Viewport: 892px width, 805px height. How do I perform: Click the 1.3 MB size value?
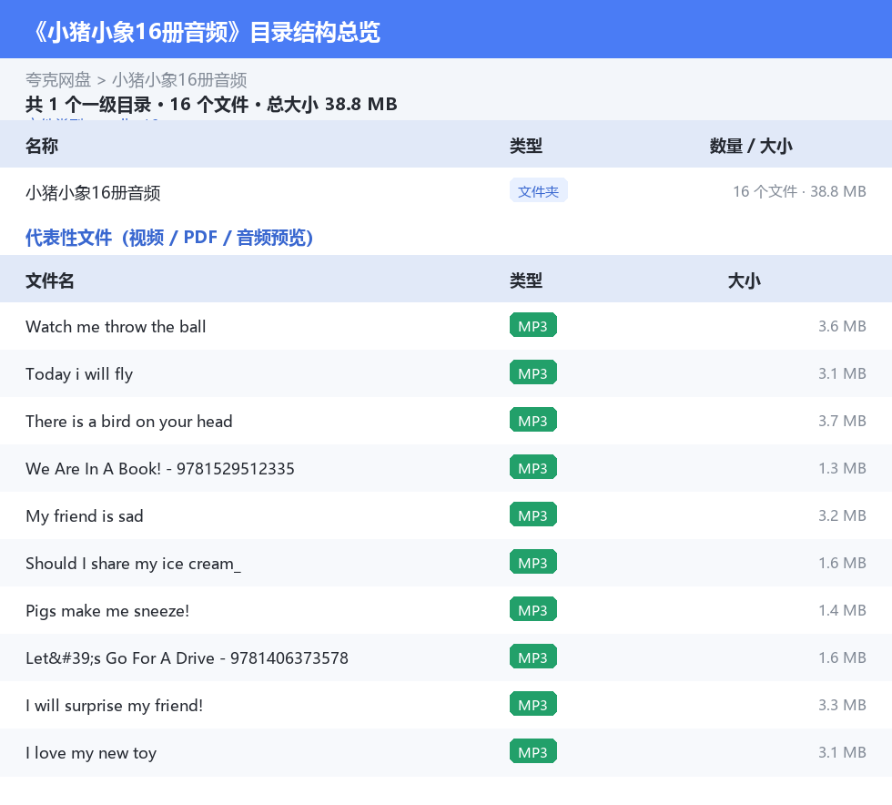point(842,468)
